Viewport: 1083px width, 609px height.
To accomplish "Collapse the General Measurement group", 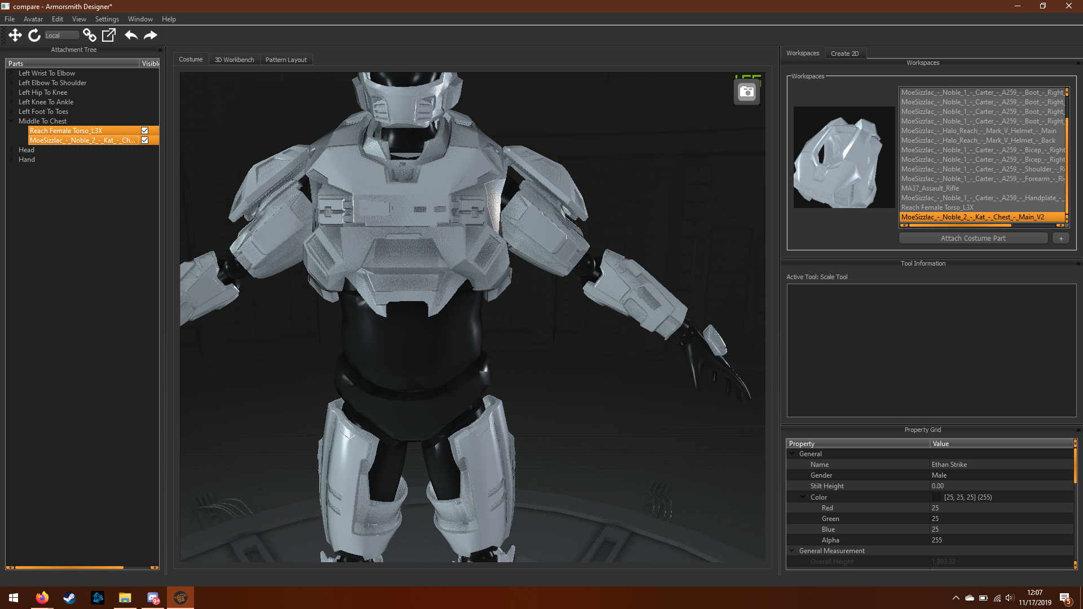I will [792, 550].
